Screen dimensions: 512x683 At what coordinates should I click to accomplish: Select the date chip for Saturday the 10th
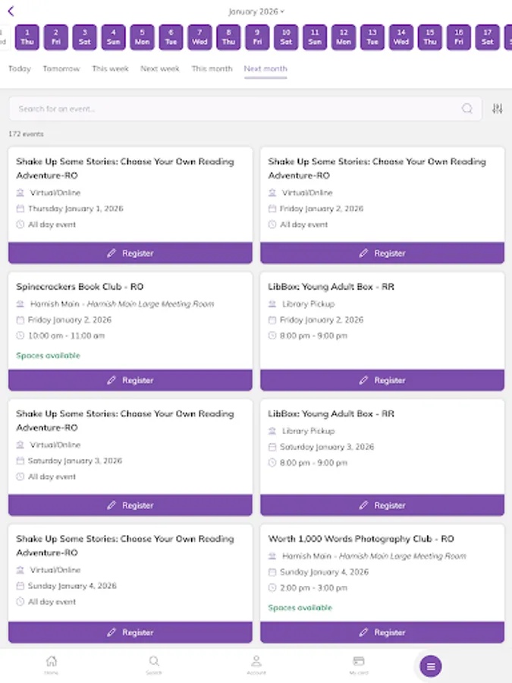[285, 36]
